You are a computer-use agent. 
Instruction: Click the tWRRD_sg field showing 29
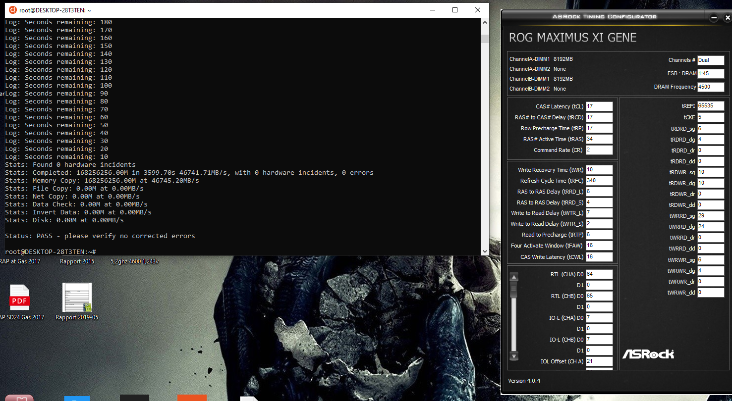pos(711,216)
